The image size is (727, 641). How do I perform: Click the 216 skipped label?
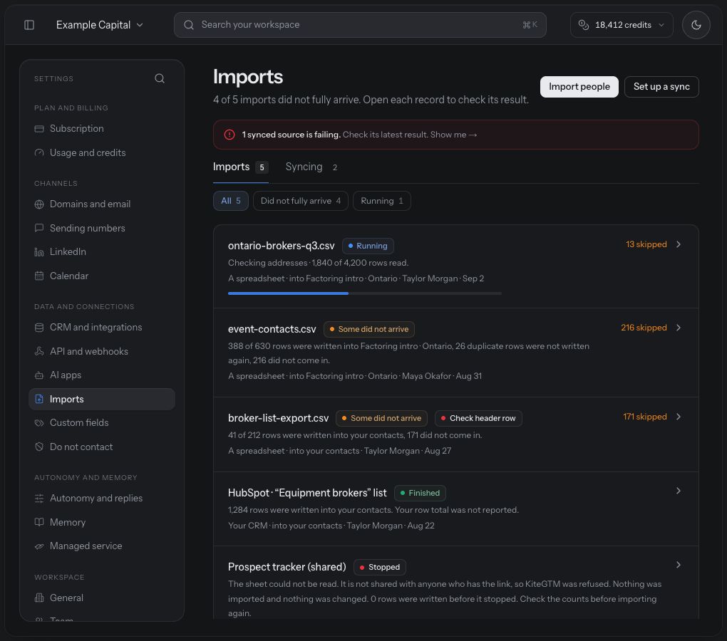click(644, 328)
